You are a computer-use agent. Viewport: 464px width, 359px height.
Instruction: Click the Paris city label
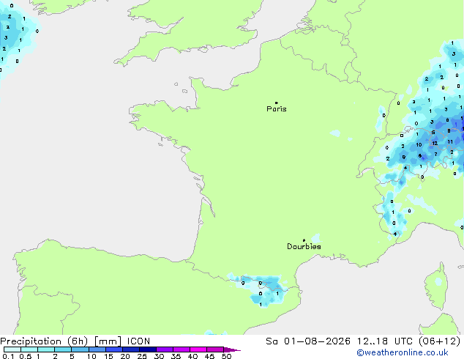click(277, 109)
